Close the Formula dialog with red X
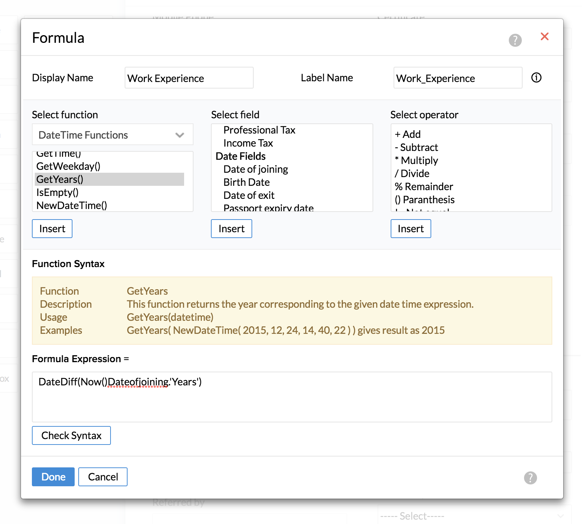The width and height of the screenshot is (582, 524). [544, 37]
